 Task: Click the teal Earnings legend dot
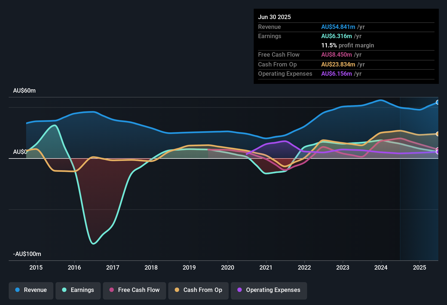tap(64, 290)
